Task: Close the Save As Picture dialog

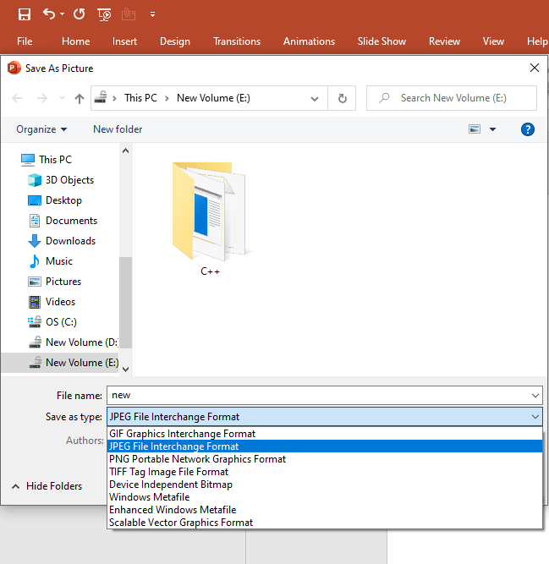Action: (535, 68)
